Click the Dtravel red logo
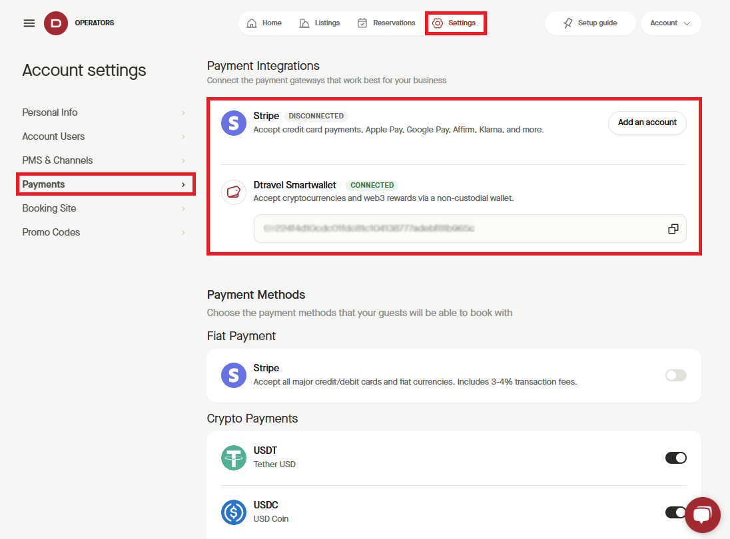The width and height of the screenshot is (730, 539). (x=56, y=23)
